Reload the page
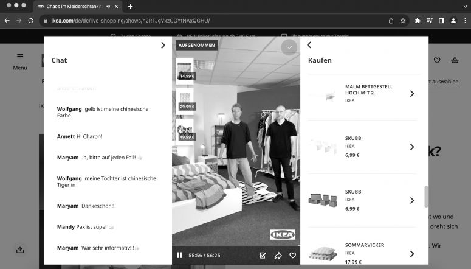The height and width of the screenshot is (269, 471). pyautogui.click(x=31, y=20)
